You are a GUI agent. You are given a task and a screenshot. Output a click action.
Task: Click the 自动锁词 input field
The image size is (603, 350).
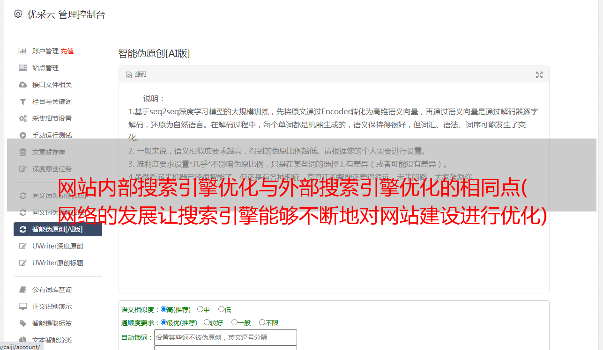click(x=225, y=337)
